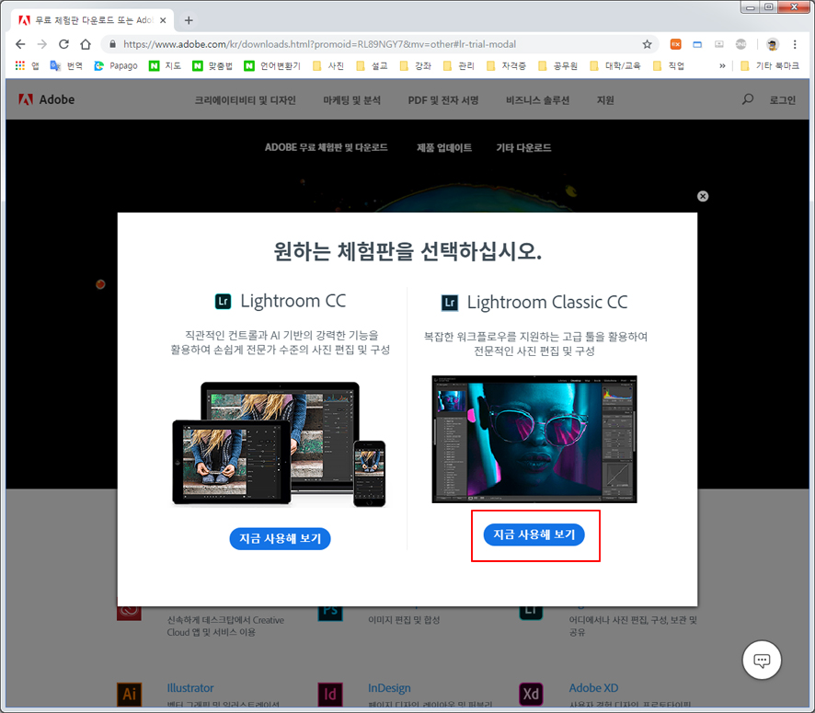Image resolution: width=815 pixels, height=713 pixels.
Task: Open the 자격증 bookmark folder
Action: pyautogui.click(x=506, y=65)
